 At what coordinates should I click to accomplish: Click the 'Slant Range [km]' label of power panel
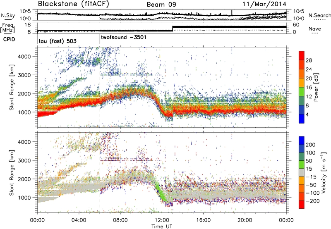pyautogui.click(x=12, y=87)
